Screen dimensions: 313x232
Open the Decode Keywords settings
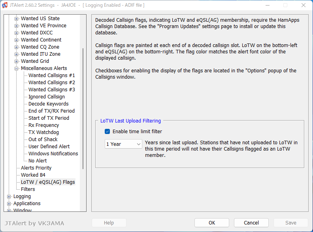48,104
